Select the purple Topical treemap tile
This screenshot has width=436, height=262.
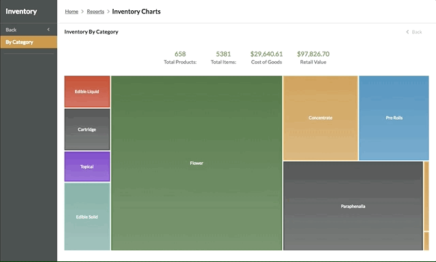point(87,167)
